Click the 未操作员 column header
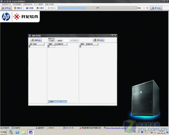The height and width of the screenshot is (135, 169). tap(92, 44)
